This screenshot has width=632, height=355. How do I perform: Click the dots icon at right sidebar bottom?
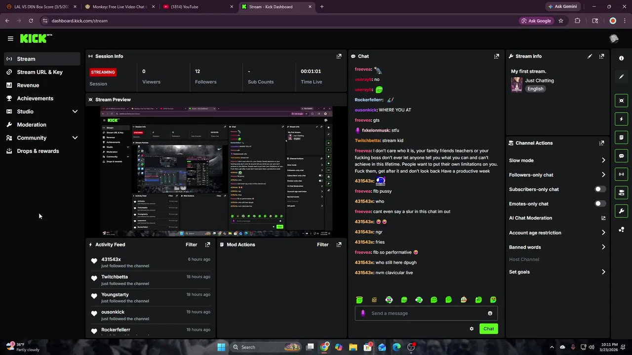[621, 230]
